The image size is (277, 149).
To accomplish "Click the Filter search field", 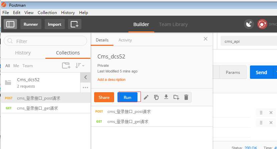I will click(x=45, y=41).
